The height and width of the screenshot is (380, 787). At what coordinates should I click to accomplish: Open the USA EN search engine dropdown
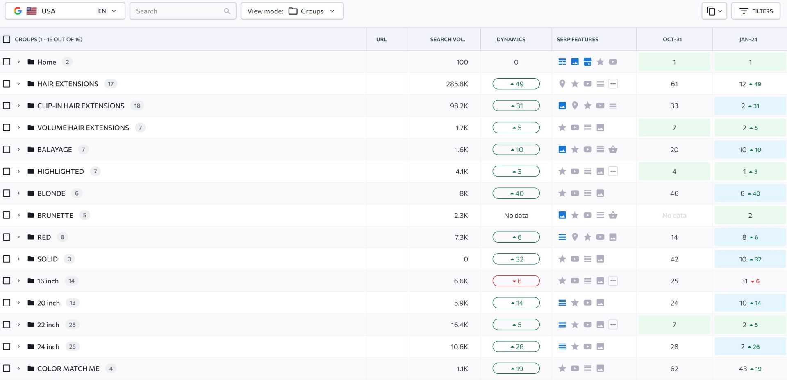point(65,11)
